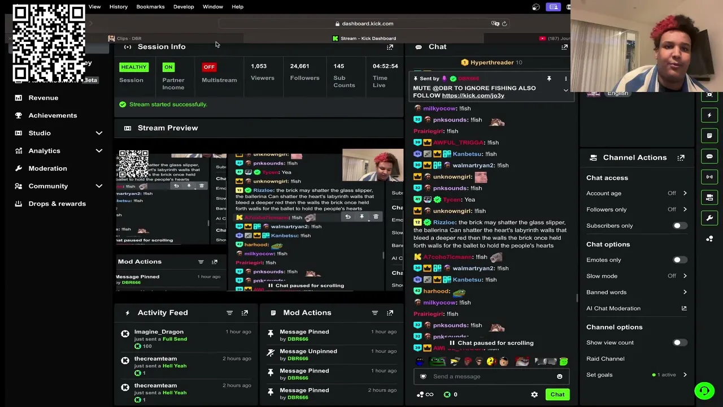Click Chat paused for scrolling in main chat
This screenshot has height=407, width=723.
pyautogui.click(x=491, y=343)
